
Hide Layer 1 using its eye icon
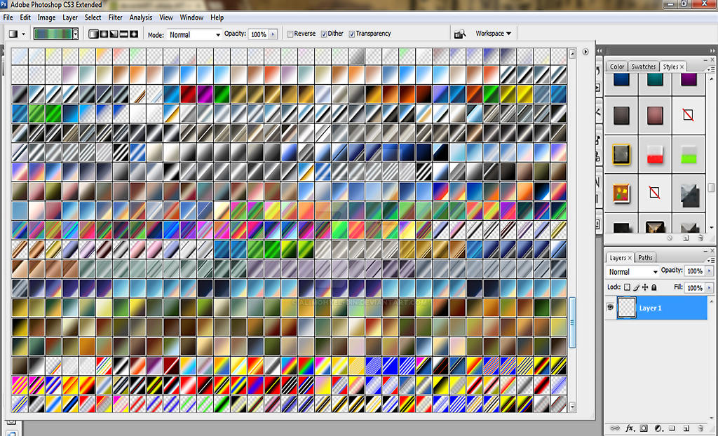pyautogui.click(x=610, y=307)
